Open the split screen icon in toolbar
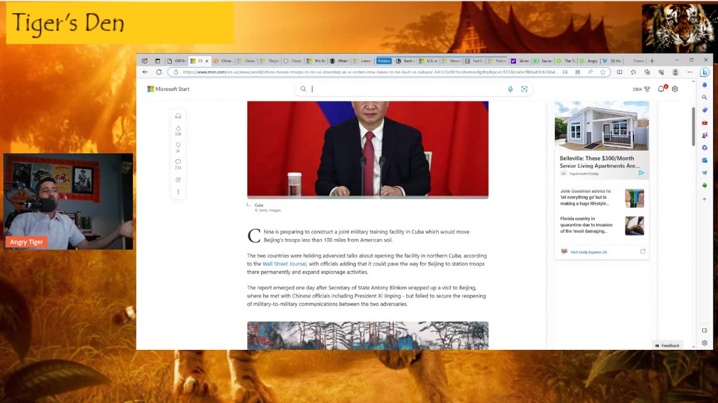The image size is (718, 403). pyautogui.click(x=619, y=72)
